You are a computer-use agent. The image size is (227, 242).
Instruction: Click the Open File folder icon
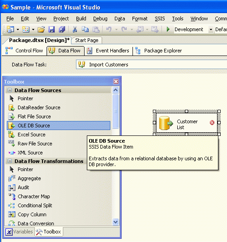click(x=41, y=29)
